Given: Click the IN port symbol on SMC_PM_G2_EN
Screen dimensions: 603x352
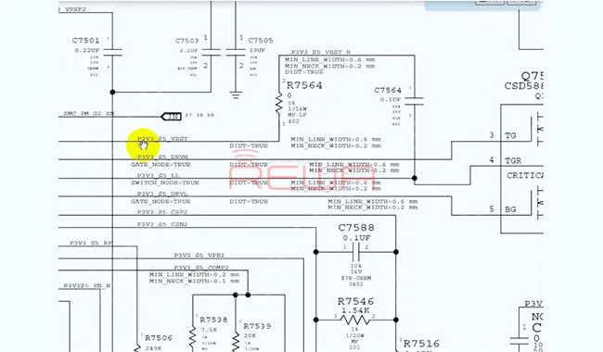Looking at the screenshot, I should tap(171, 116).
